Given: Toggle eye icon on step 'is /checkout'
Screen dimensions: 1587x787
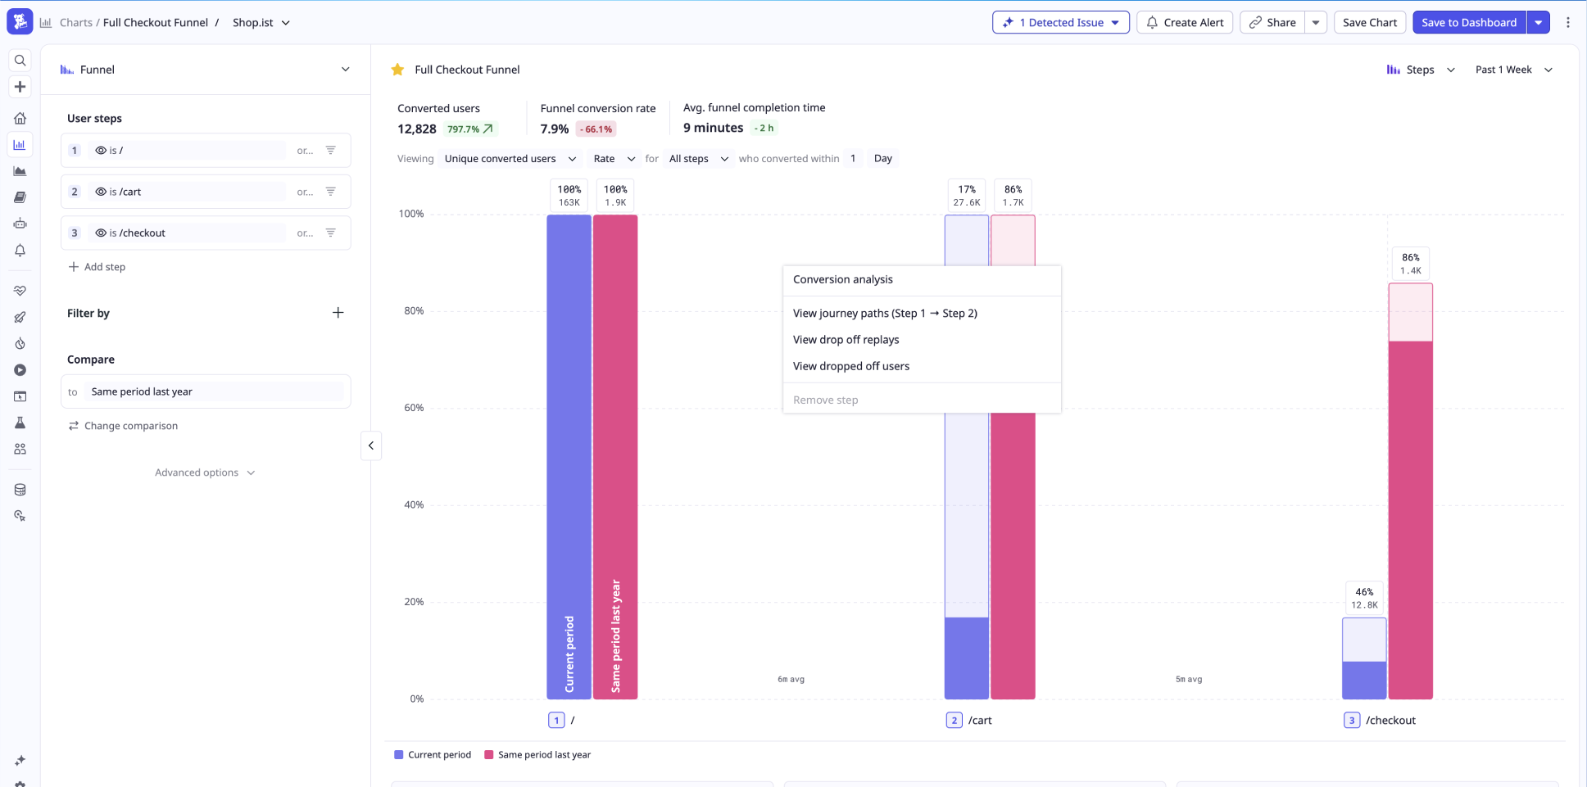Looking at the screenshot, I should coord(101,233).
